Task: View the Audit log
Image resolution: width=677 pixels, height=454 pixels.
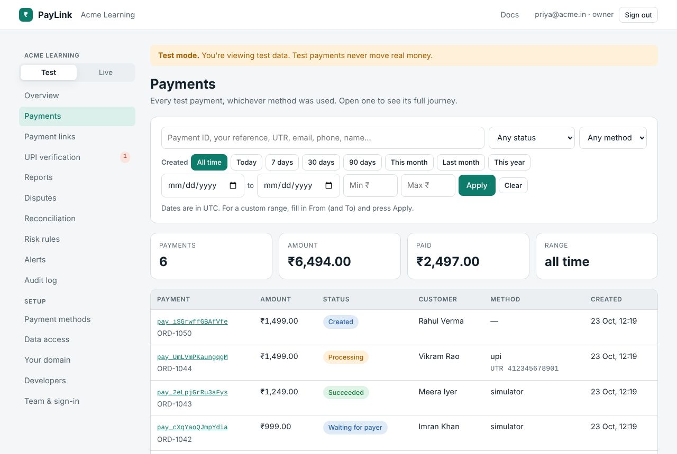Action: [77, 280]
